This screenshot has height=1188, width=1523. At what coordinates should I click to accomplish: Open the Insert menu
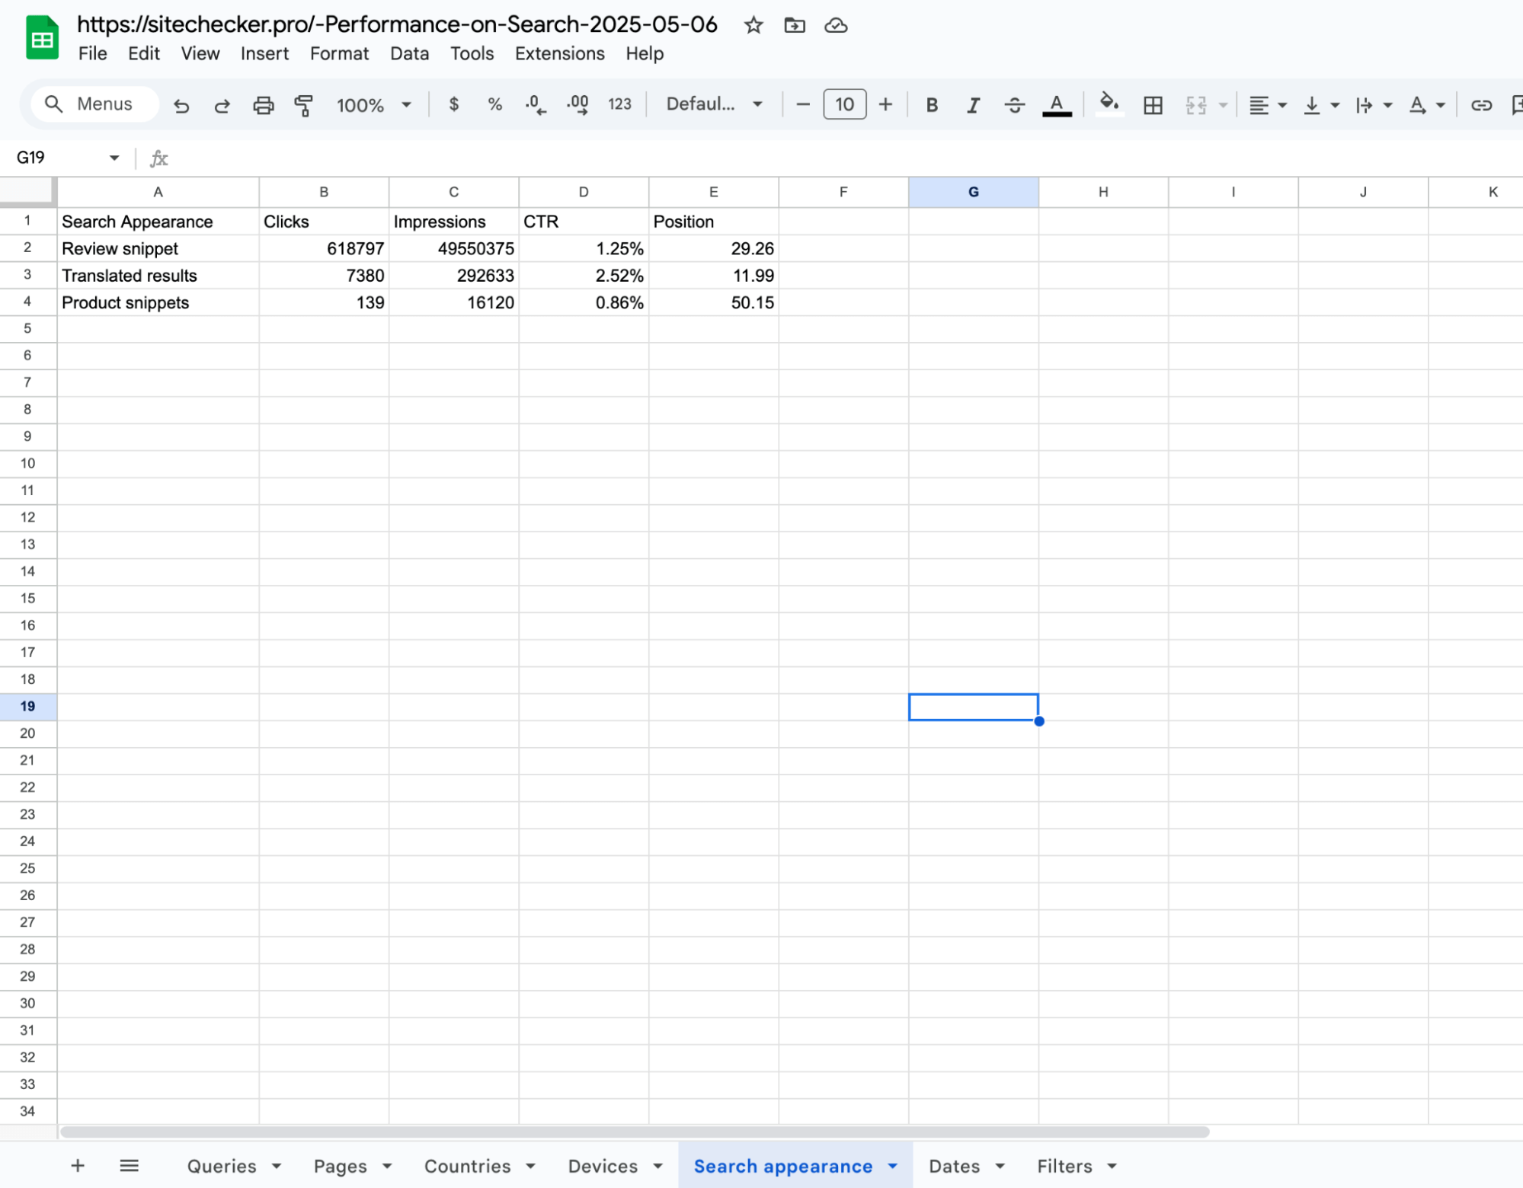click(x=264, y=53)
